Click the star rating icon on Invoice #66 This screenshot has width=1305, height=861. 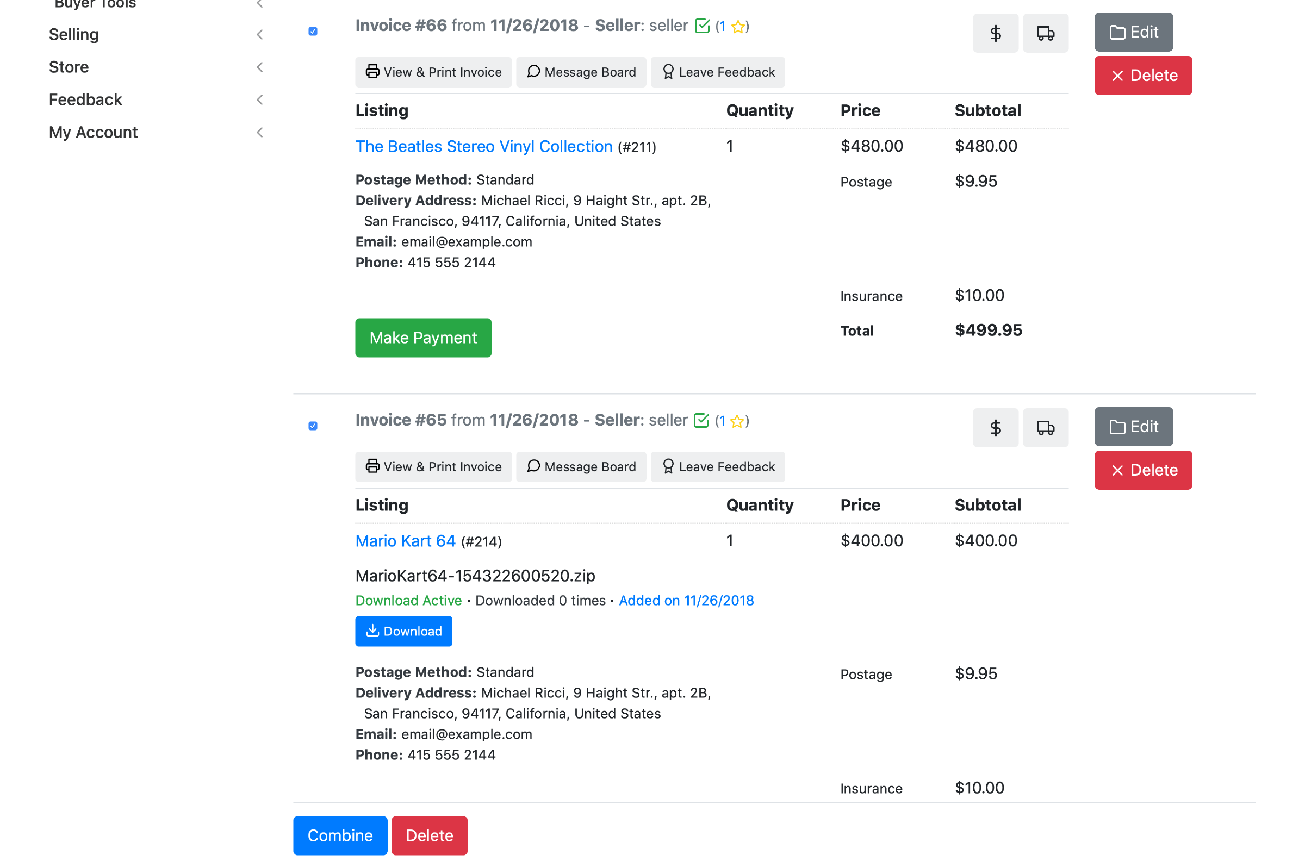[x=738, y=26]
